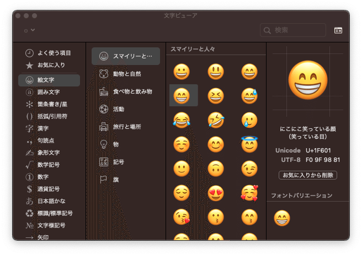
Task: Pick the grinning face with smiling eyes emoji
Action: [x=249, y=72]
